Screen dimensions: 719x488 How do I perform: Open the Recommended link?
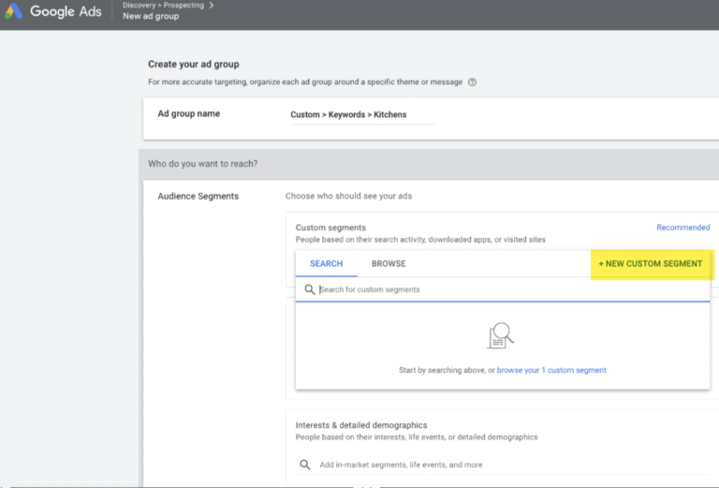[682, 228]
